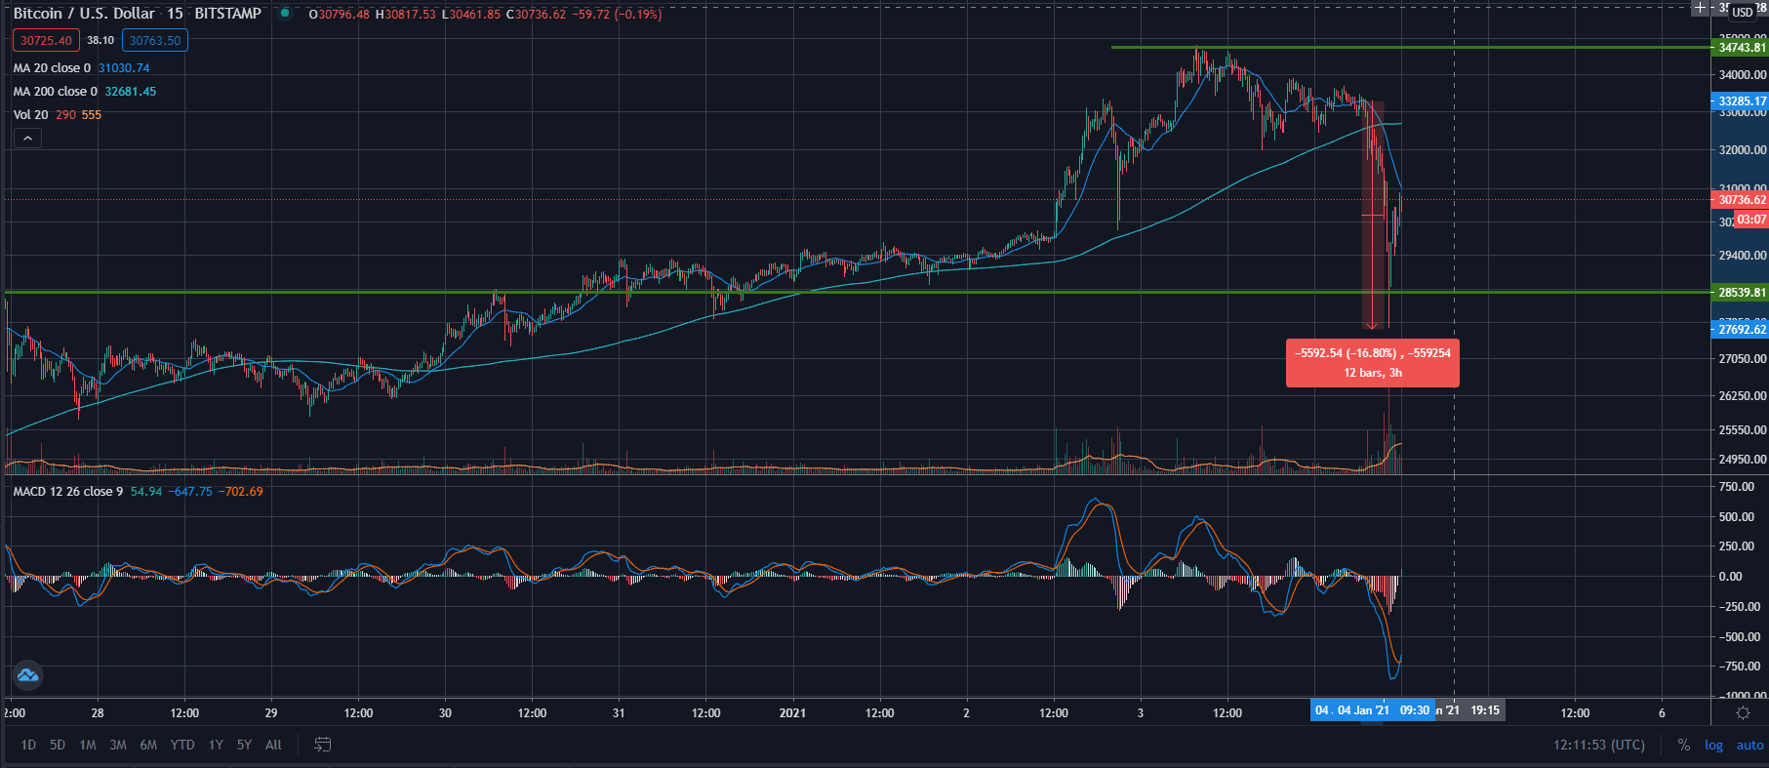
Task: Click the TradingView cloud logo icon
Action: [27, 675]
